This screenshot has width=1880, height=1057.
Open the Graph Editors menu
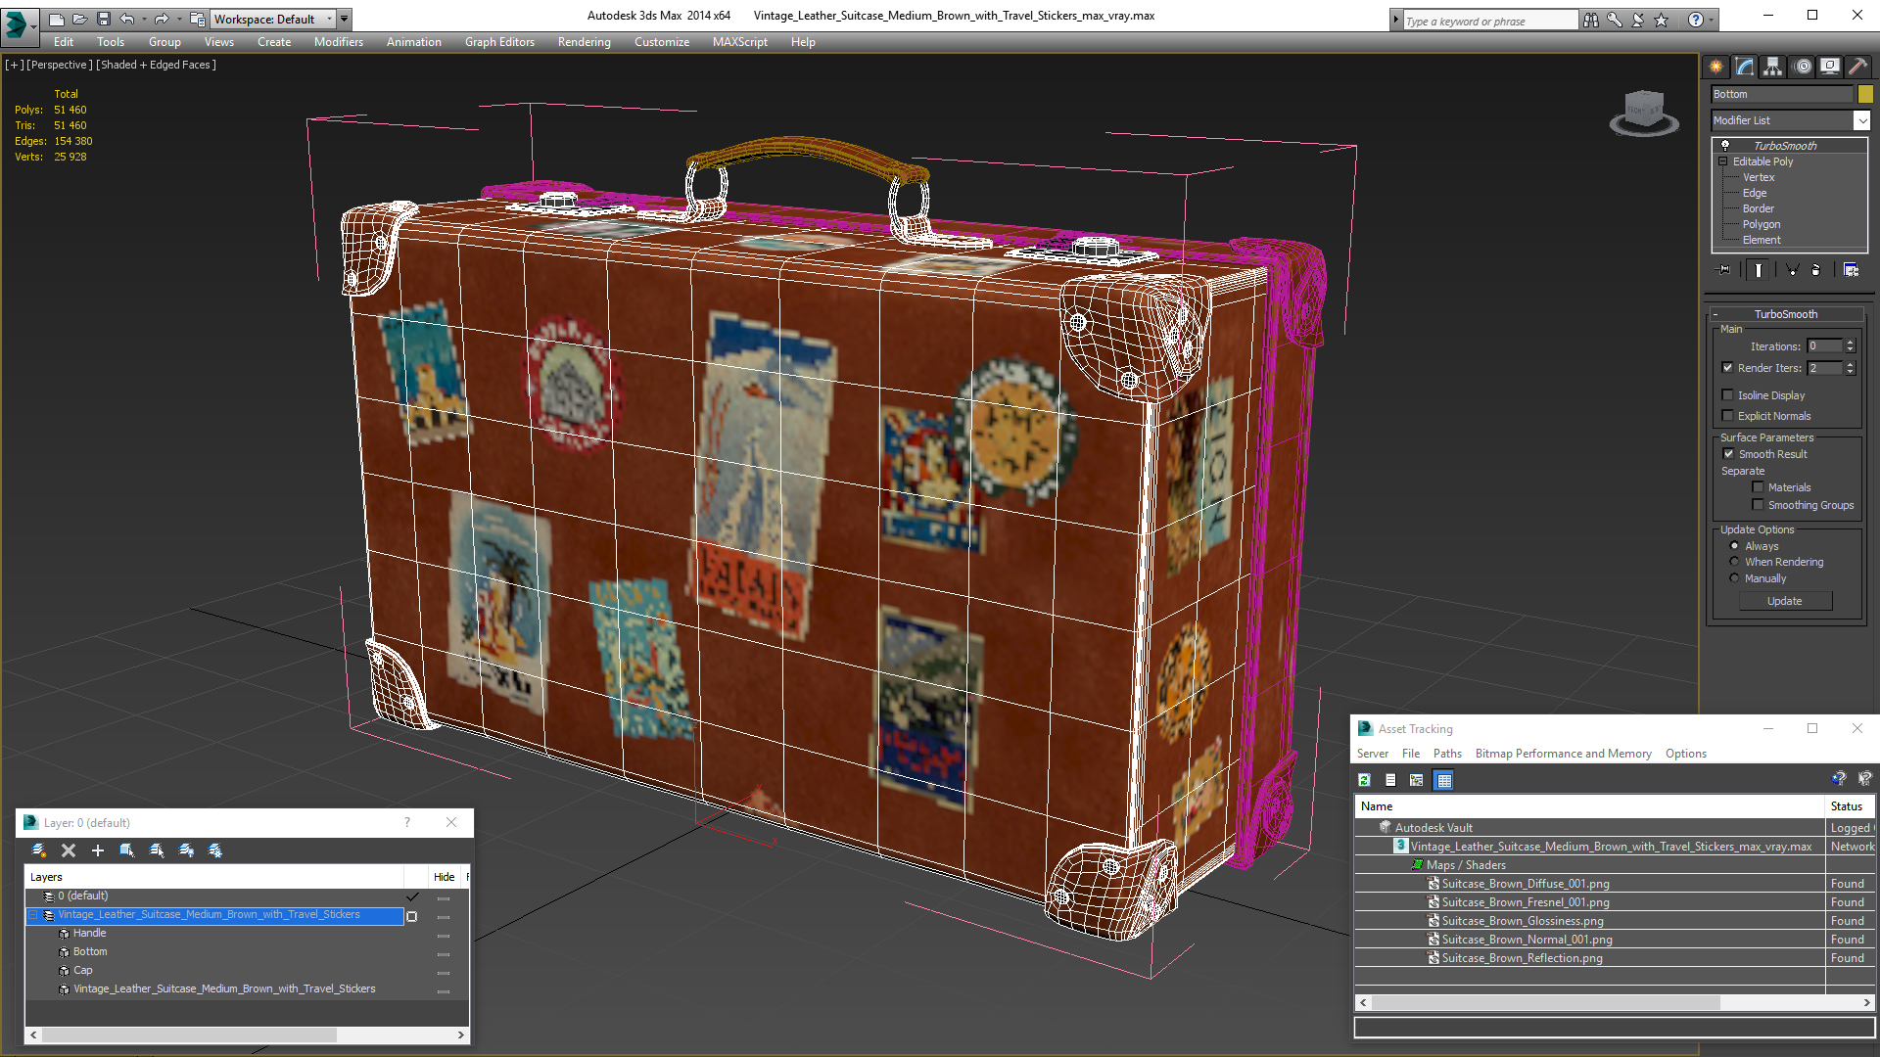pos(499,42)
